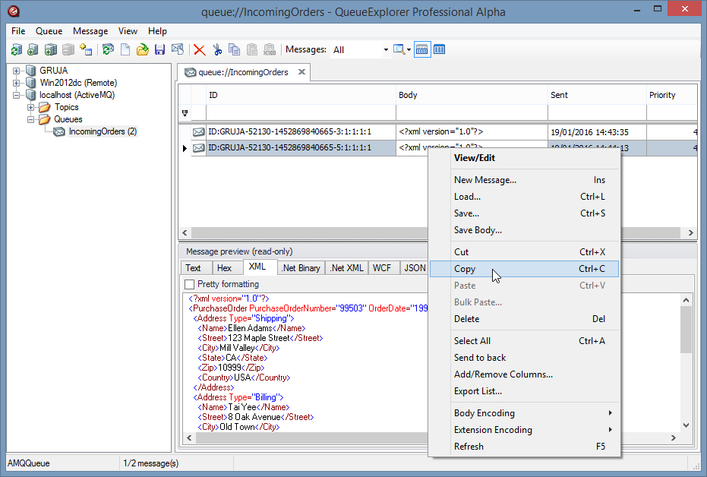Click the filter funnel icon in grid
Screen dimensions: 707x477
pos(185,113)
